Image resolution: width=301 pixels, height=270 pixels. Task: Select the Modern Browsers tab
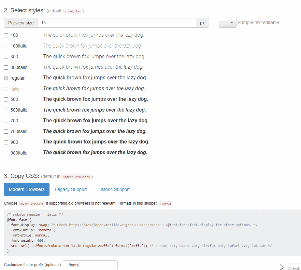pos(27,189)
